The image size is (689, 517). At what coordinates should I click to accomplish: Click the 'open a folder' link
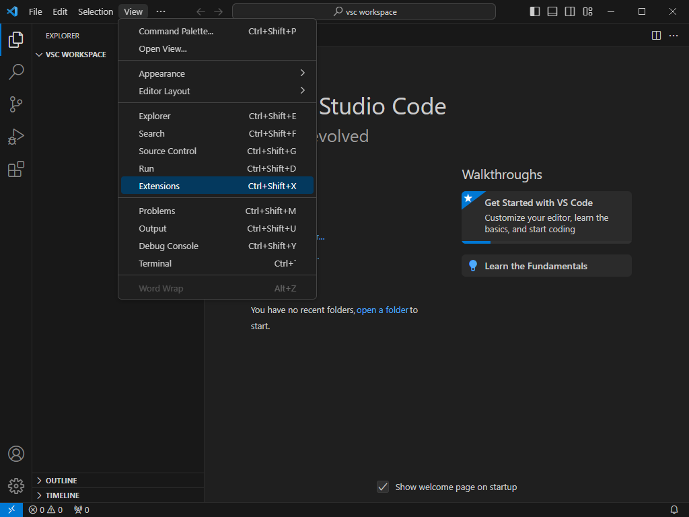382,310
